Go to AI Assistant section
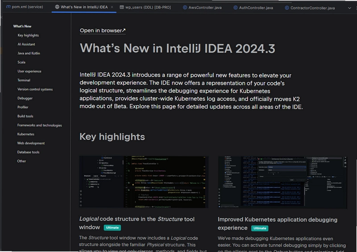 pos(26,44)
